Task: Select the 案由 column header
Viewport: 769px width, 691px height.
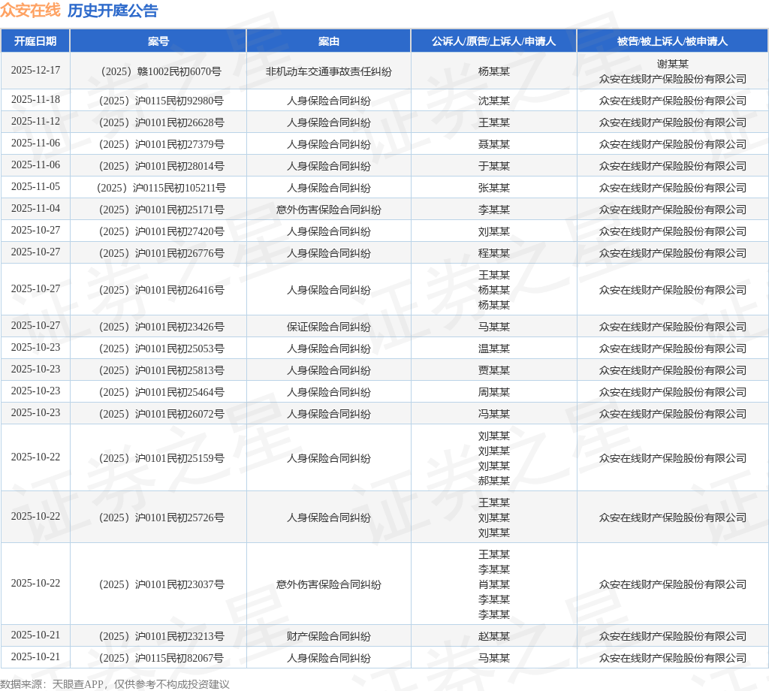Action: [x=329, y=41]
